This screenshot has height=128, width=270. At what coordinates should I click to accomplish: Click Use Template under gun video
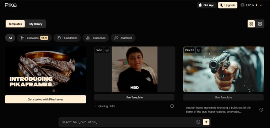click(223, 97)
